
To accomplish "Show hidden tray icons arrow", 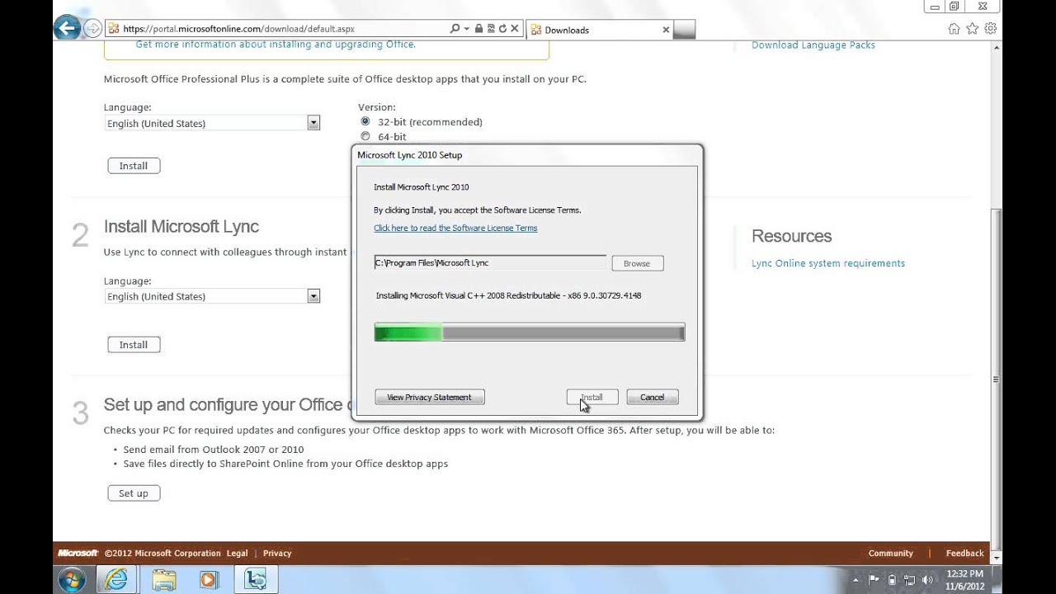I will 856,580.
